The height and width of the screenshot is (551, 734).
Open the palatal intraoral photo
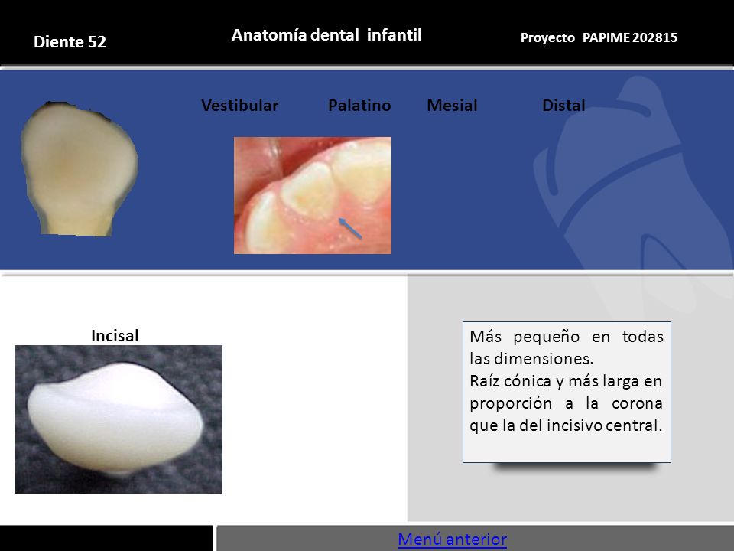pos(313,195)
